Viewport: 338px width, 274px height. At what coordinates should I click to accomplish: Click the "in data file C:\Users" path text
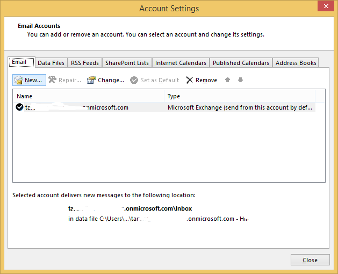[x=158, y=219]
